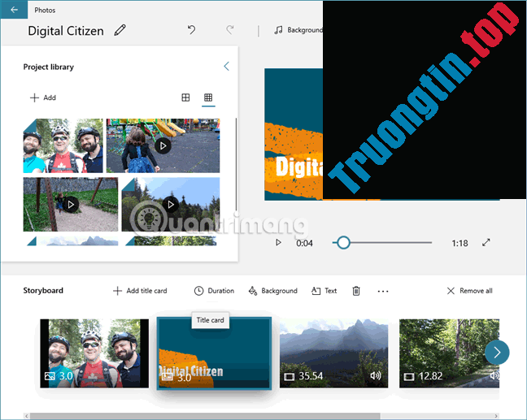Play the video preview
Viewport: 527px width, 420px height.
(278, 242)
